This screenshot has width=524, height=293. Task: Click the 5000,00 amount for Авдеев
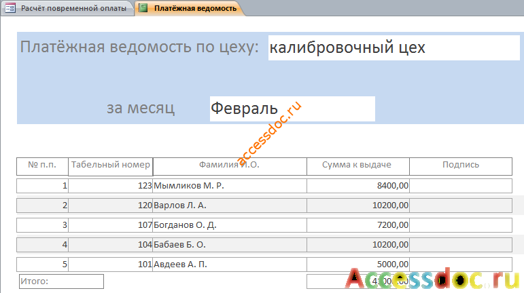point(358,265)
